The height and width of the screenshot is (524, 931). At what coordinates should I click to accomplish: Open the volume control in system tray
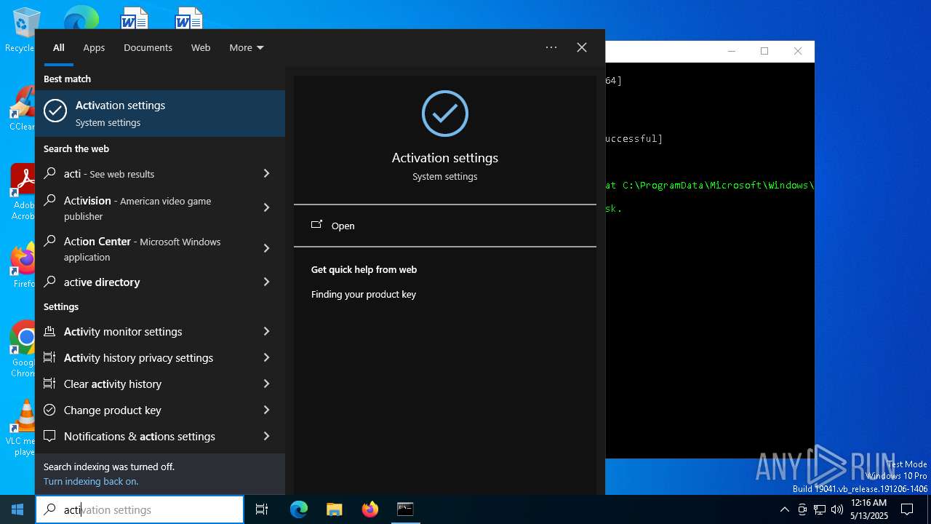(837, 509)
